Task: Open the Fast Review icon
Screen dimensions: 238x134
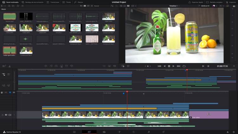Action: 123,66
